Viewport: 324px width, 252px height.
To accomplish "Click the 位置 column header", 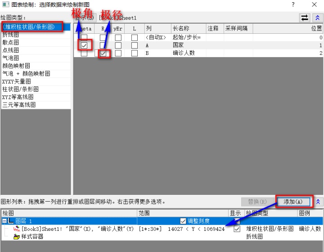I will click(288, 28).
